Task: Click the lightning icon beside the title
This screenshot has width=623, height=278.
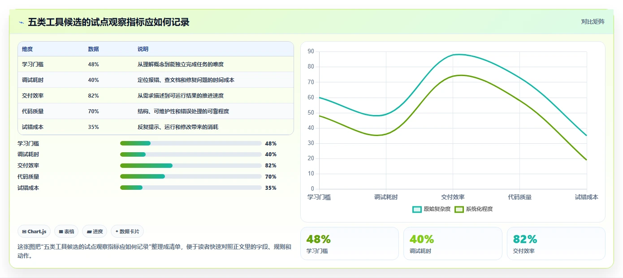Action: click(21, 22)
